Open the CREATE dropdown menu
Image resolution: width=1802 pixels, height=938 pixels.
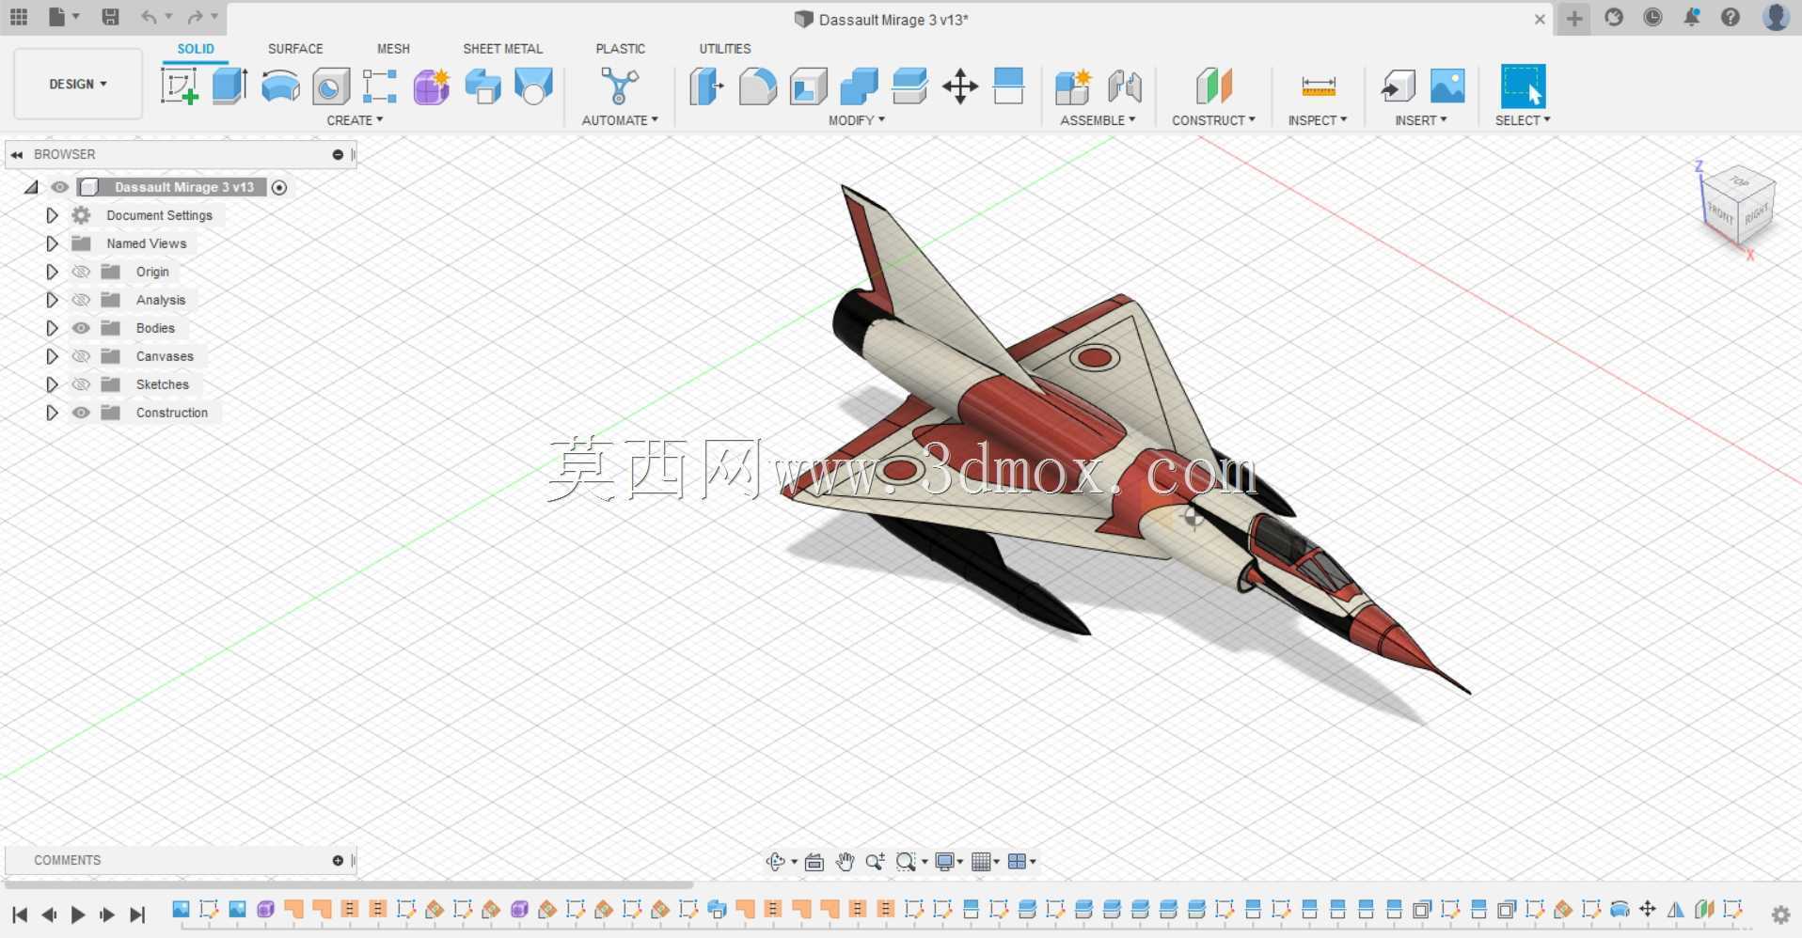(x=355, y=120)
